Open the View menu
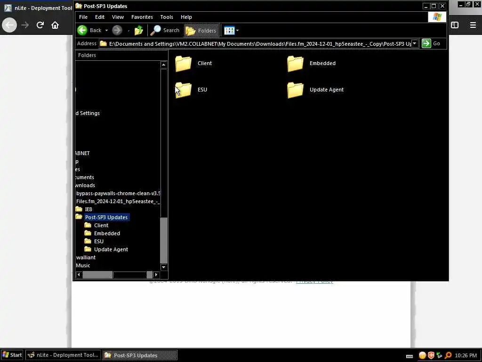 coord(118,17)
